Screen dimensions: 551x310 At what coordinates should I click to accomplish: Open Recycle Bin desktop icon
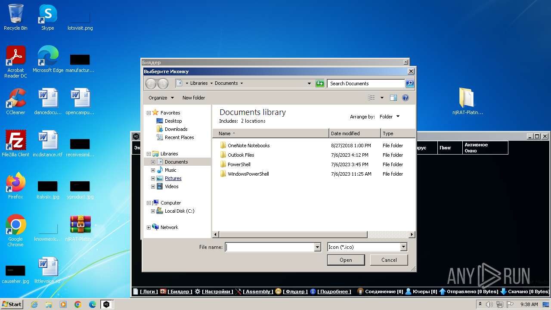(x=15, y=17)
